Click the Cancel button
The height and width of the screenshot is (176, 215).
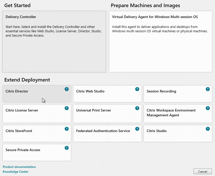point(203,171)
